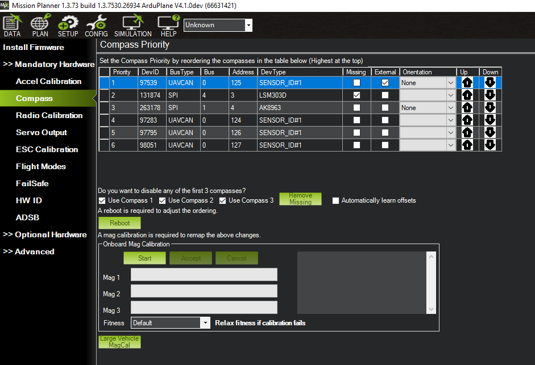Open the SETUP gear icon
Image resolution: width=535 pixels, height=365 pixels.
68,26
